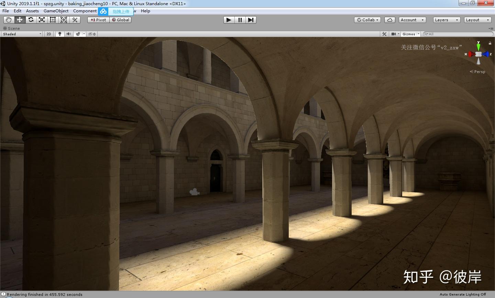Viewport: 495px width, 298px height.
Task: Select the Hand tool
Action: 9,20
